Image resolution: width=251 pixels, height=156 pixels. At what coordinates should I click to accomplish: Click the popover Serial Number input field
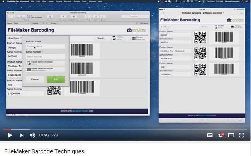(46, 56)
